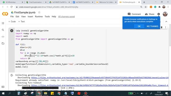The width and height of the screenshot is (171, 96).
Task: Close the FirstSample.ipynb browser tab
Action: pyautogui.click(x=139, y=2)
